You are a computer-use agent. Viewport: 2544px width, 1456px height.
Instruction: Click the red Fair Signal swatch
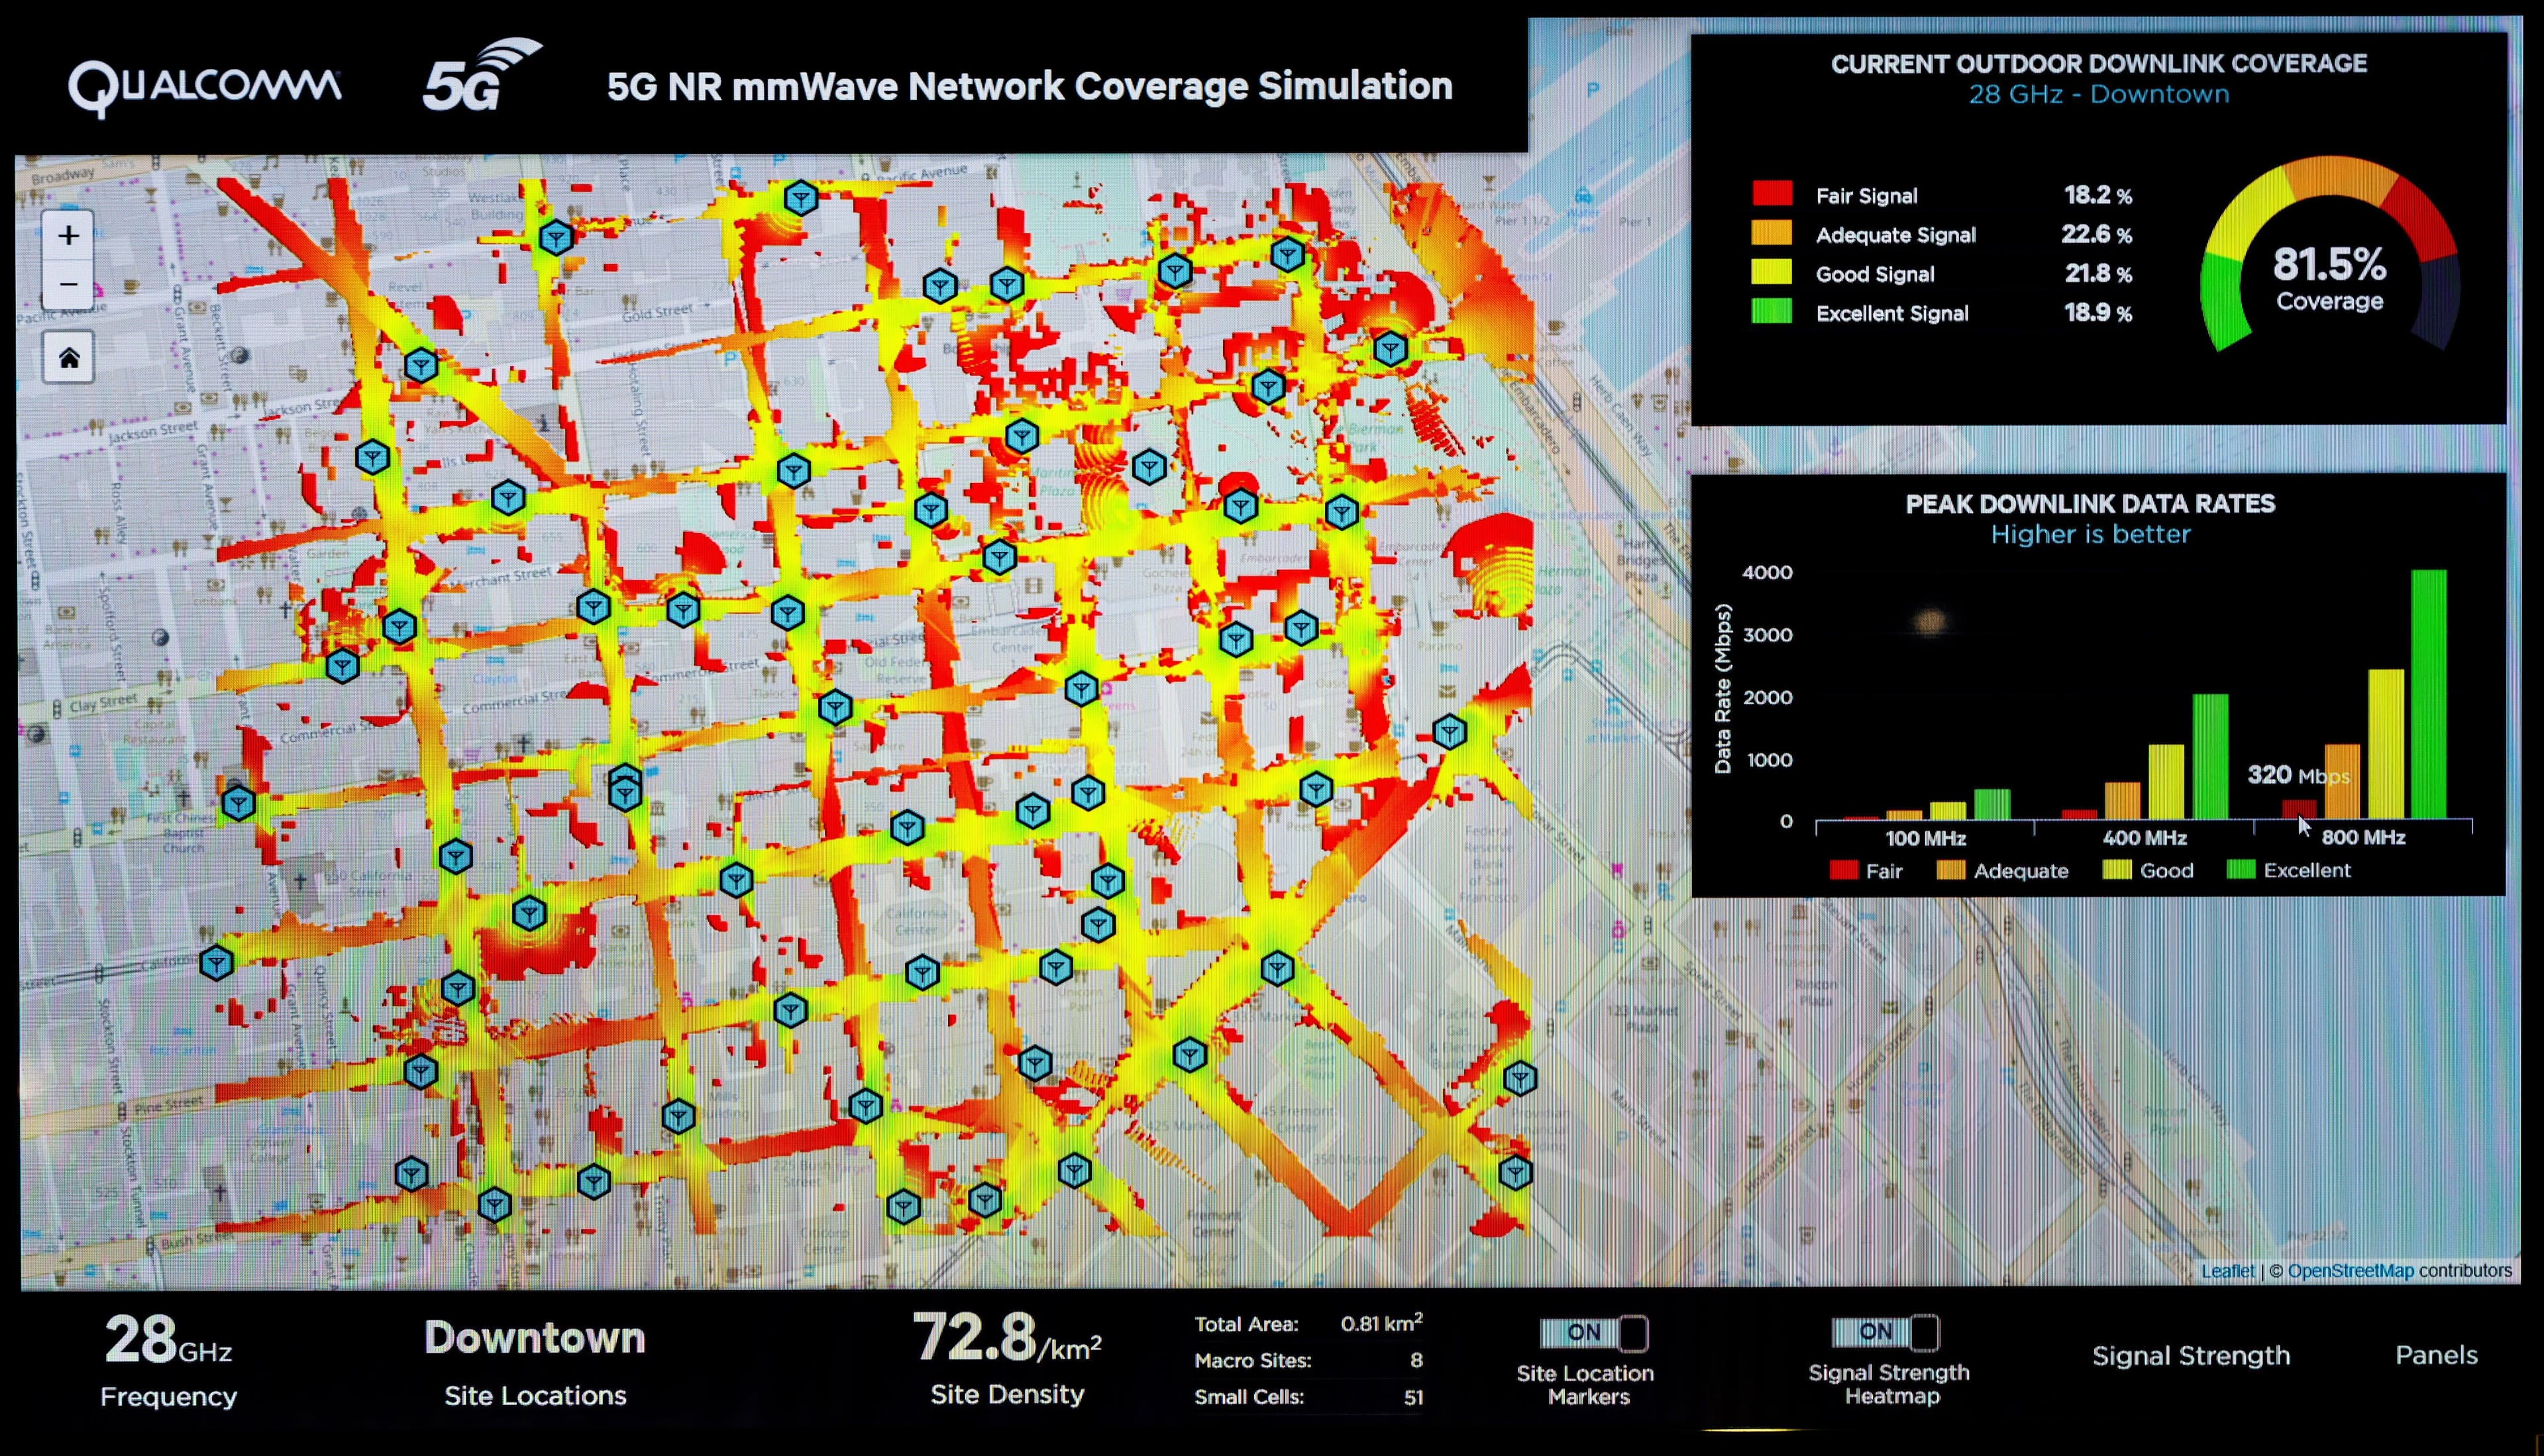1771,194
